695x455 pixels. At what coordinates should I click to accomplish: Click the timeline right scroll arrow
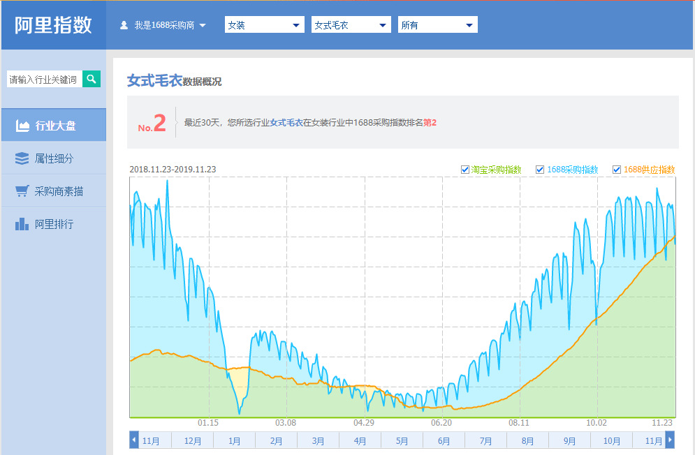tap(670, 440)
